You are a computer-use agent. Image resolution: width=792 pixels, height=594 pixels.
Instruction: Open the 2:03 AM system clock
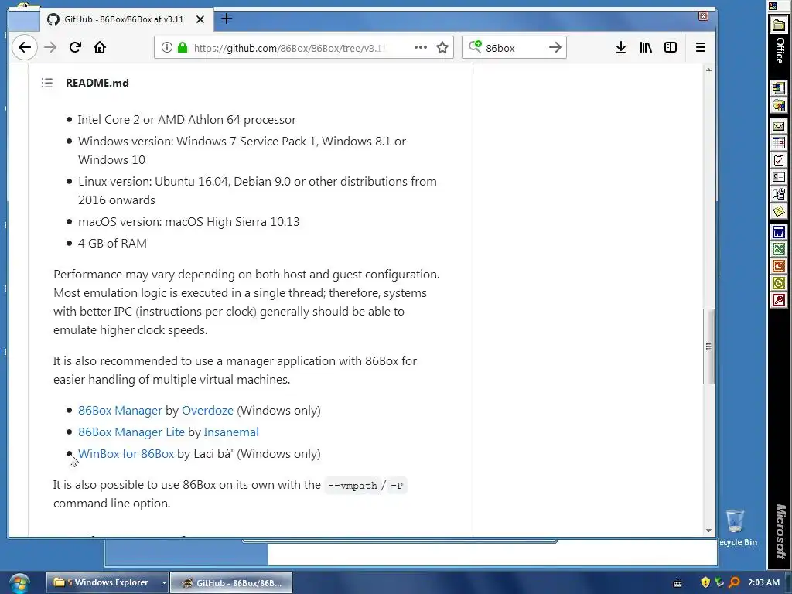[763, 582]
